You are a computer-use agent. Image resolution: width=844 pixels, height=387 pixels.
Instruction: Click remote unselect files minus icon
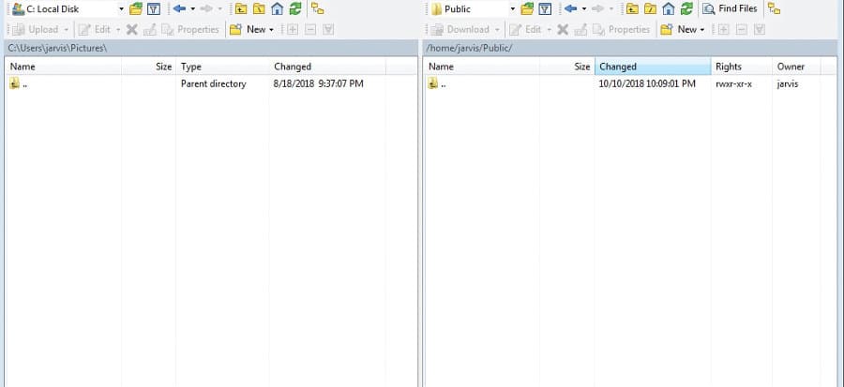741,30
